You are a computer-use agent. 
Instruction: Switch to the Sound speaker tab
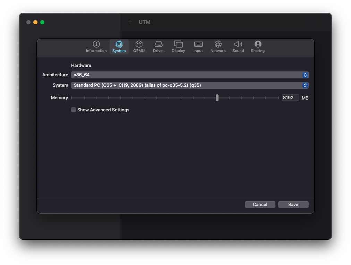pos(238,47)
